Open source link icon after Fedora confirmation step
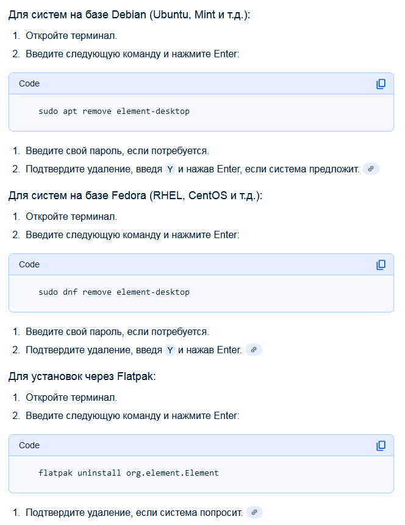The image size is (405, 525). pos(254,350)
